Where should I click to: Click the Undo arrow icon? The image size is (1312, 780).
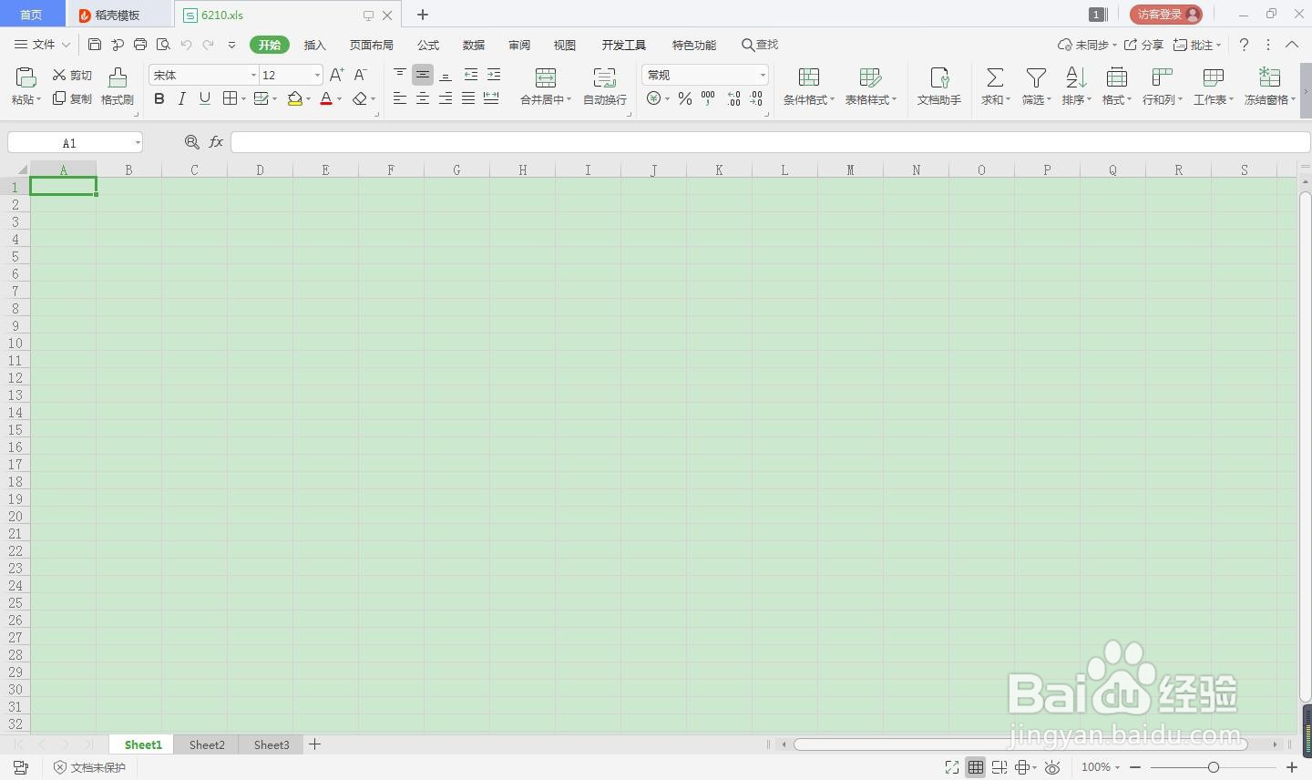coord(186,44)
